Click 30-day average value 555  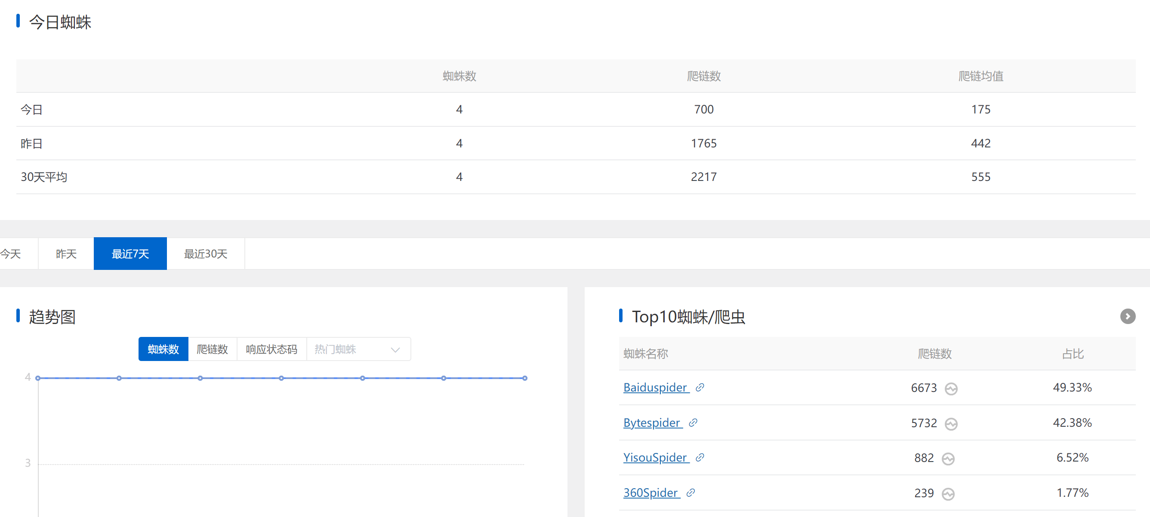[x=981, y=177]
